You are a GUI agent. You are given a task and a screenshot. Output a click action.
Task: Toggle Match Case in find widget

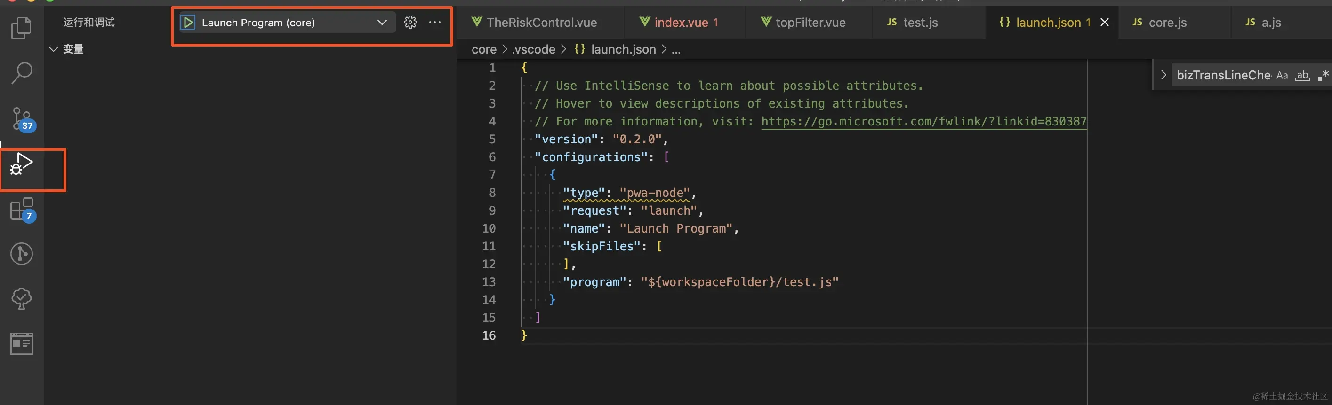(x=1282, y=75)
